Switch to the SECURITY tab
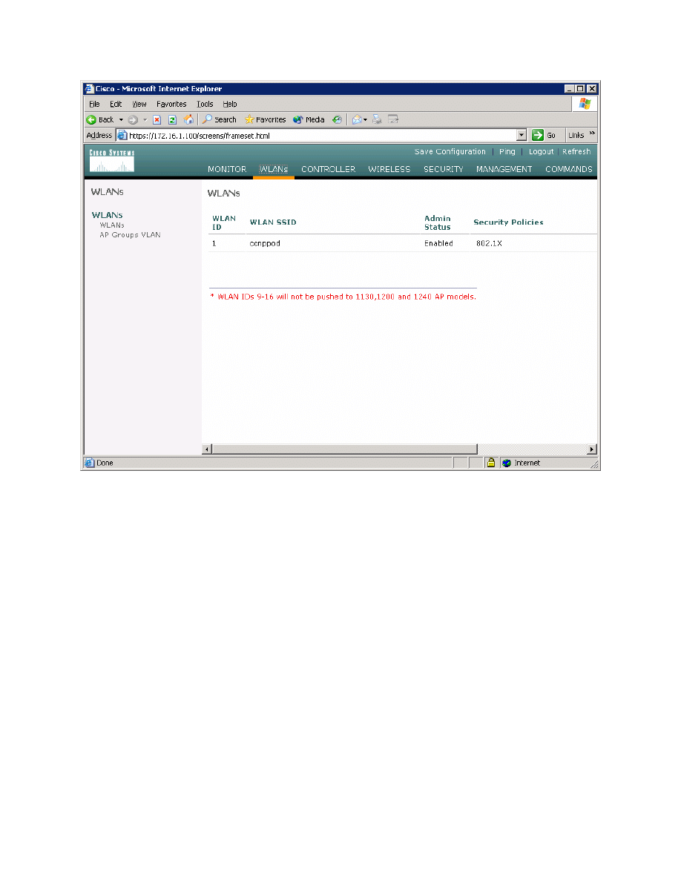This screenshot has width=681, height=881. click(x=443, y=169)
